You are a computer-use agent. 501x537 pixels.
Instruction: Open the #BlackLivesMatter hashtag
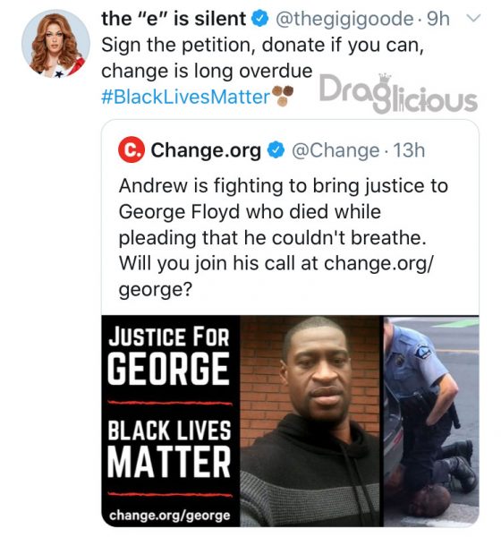point(185,97)
